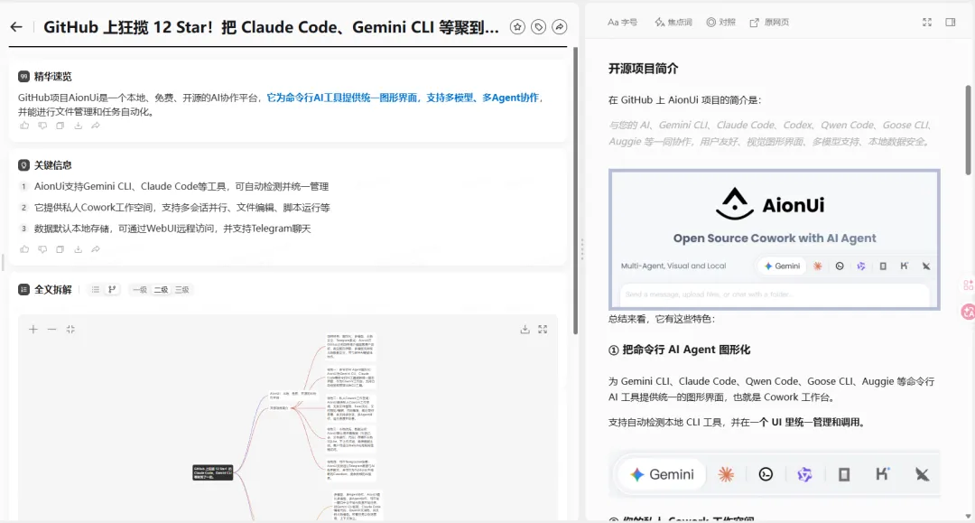Viewport: 975px width, 523px height.
Task: Click the pink floating icon at right edge
Action: click(x=968, y=285)
